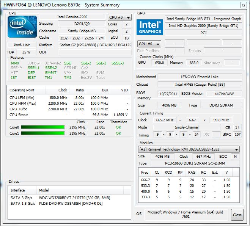Image resolution: width=250 pixels, height=226 pixels.
Task: Click the Prod. Unit button
Action: click(22, 45)
